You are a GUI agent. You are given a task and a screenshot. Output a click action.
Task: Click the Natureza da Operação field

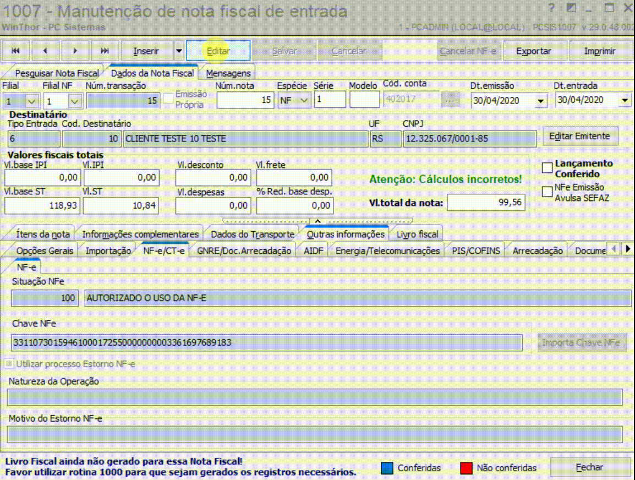(x=315, y=397)
